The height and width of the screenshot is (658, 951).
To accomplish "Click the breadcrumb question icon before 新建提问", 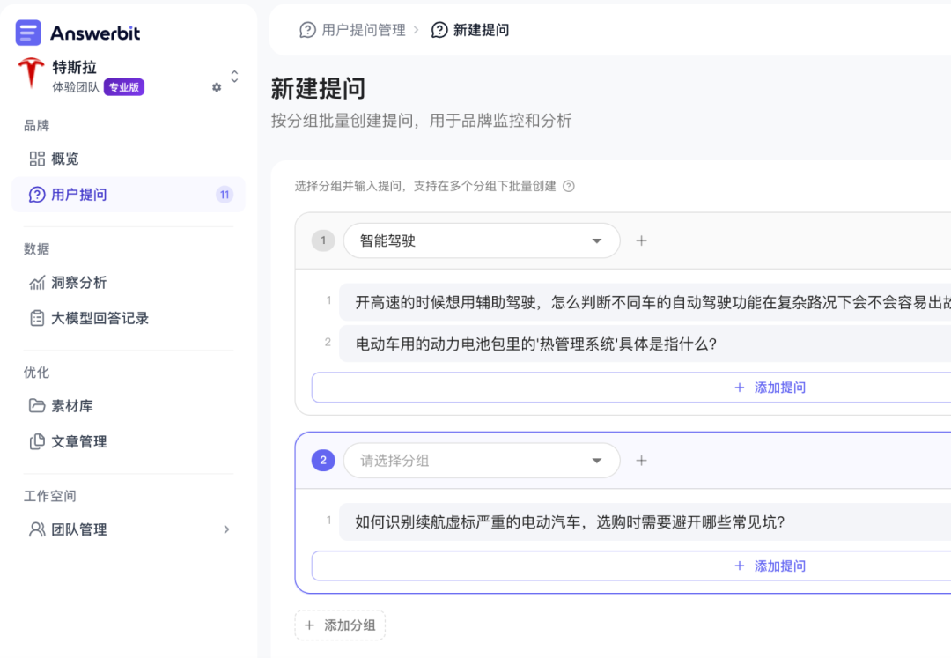I will pyautogui.click(x=439, y=30).
